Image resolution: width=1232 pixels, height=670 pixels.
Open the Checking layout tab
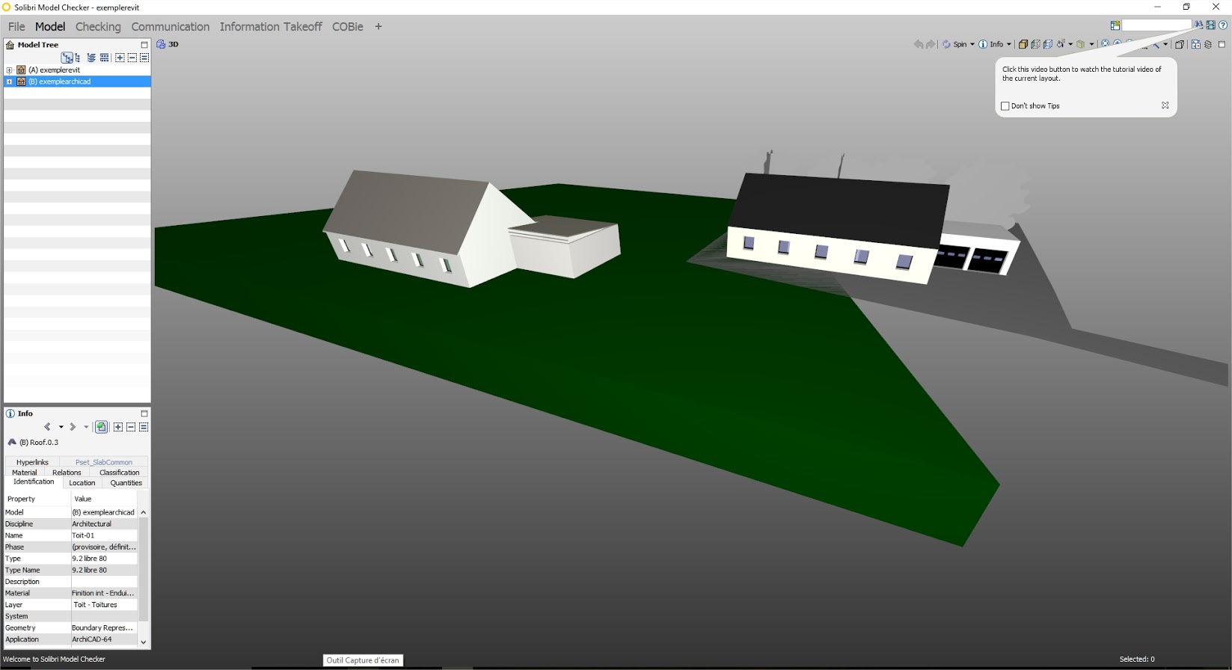[98, 27]
